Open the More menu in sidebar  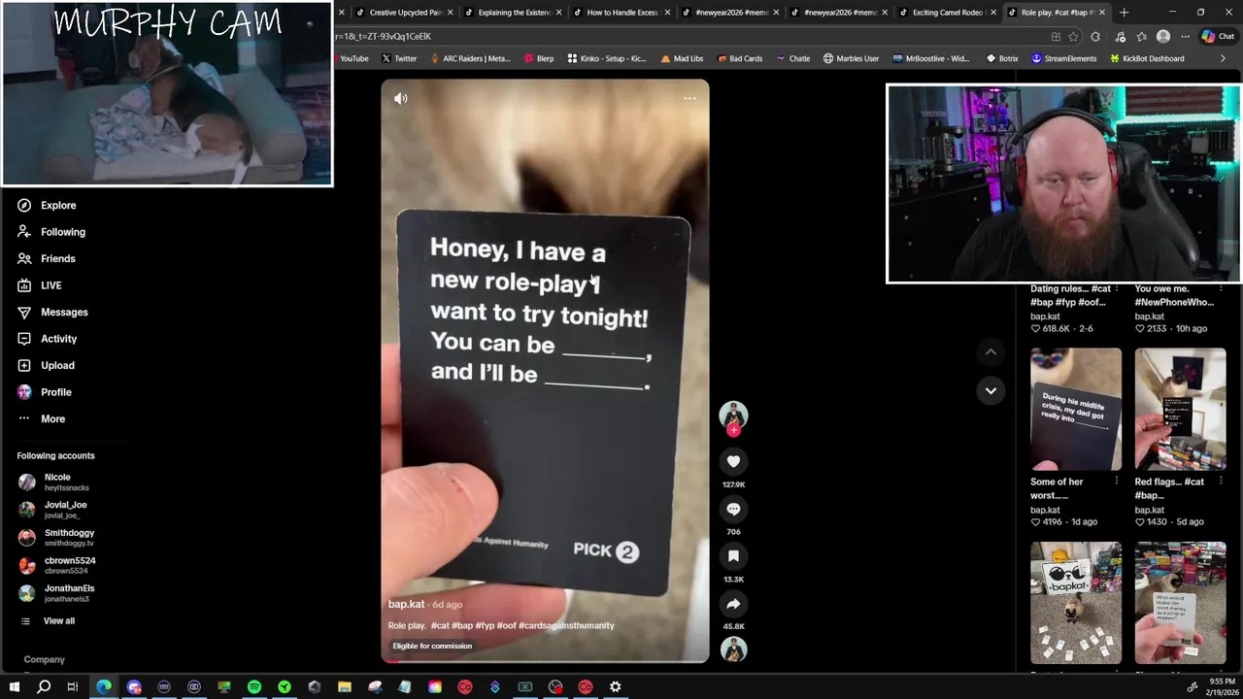pyautogui.click(x=41, y=418)
